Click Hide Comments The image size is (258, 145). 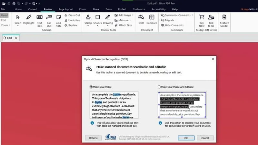(x=172, y=25)
